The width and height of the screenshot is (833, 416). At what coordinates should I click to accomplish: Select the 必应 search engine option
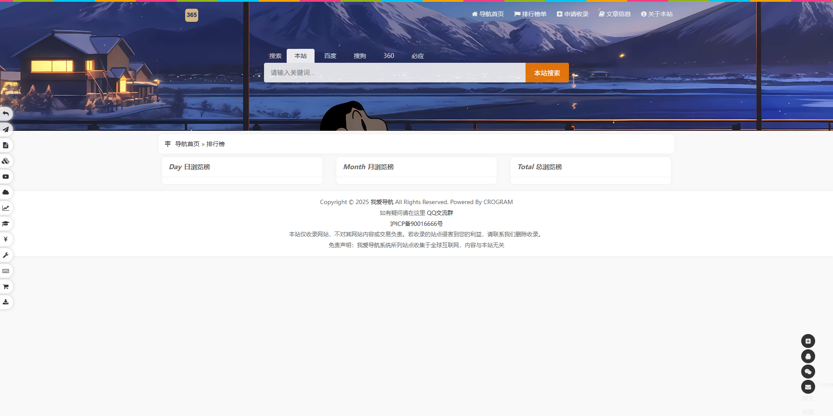417,56
